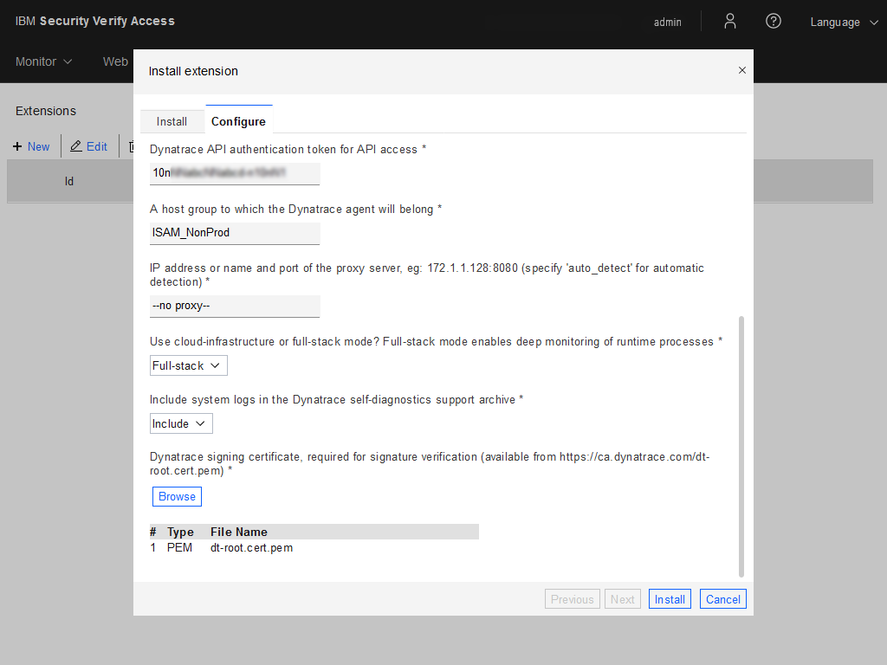Click the Previous button
The image size is (887, 665).
[x=572, y=599]
